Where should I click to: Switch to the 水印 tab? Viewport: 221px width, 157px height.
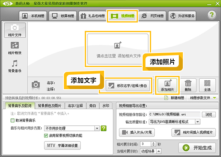point(106,106)
